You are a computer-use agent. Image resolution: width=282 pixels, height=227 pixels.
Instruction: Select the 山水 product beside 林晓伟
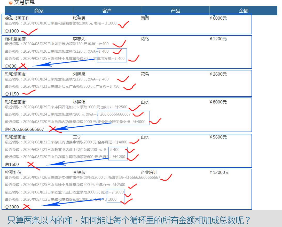pos(145,102)
